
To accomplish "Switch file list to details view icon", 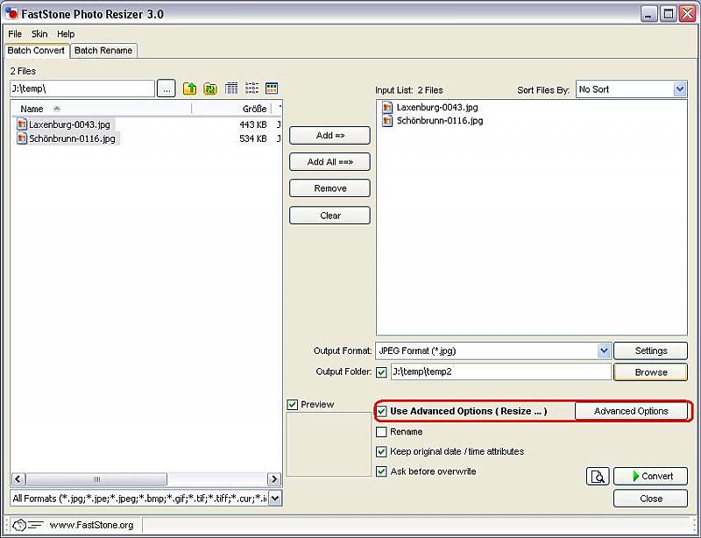I will 232,88.
